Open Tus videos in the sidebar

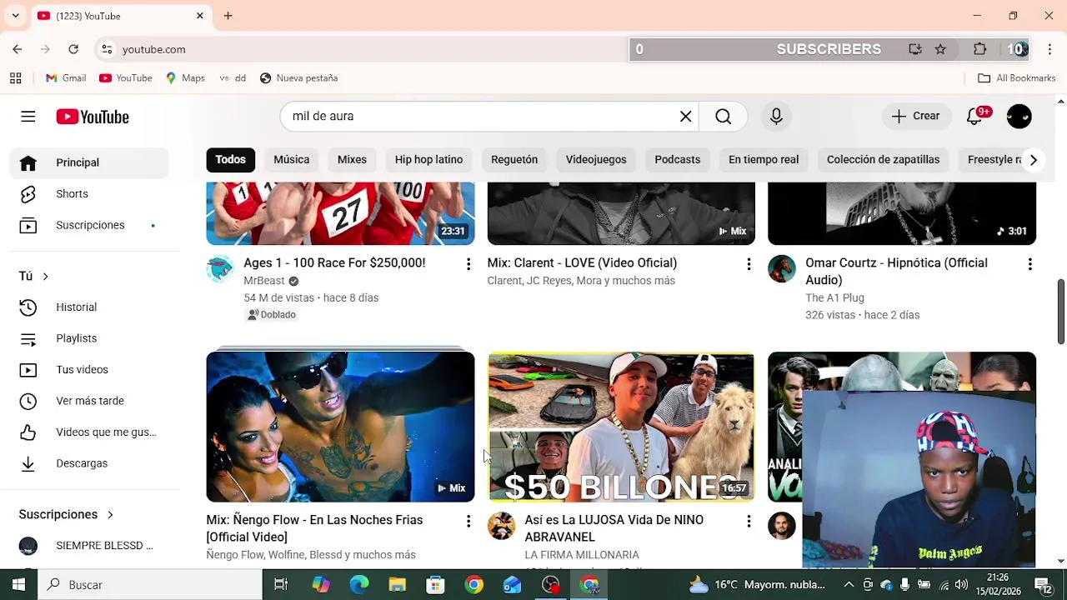[x=89, y=370]
